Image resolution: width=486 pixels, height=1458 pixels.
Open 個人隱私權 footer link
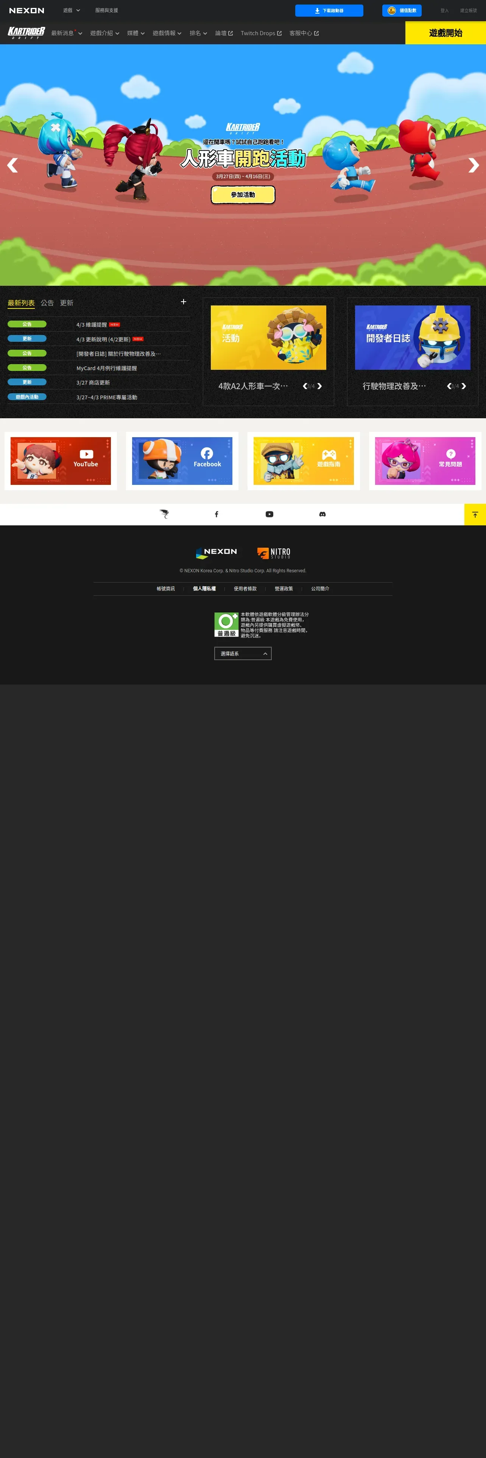(204, 589)
